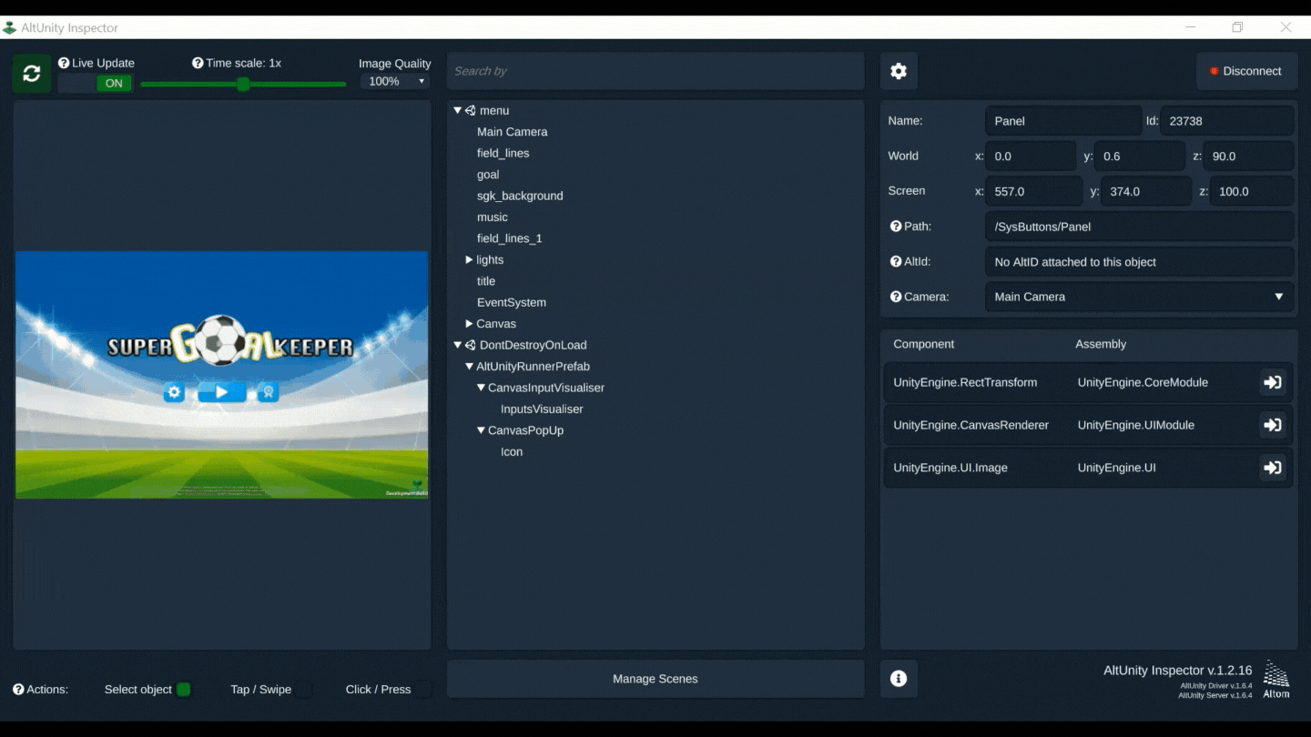The image size is (1311, 737).
Task: Click the Actions help icon
Action: [18, 690]
